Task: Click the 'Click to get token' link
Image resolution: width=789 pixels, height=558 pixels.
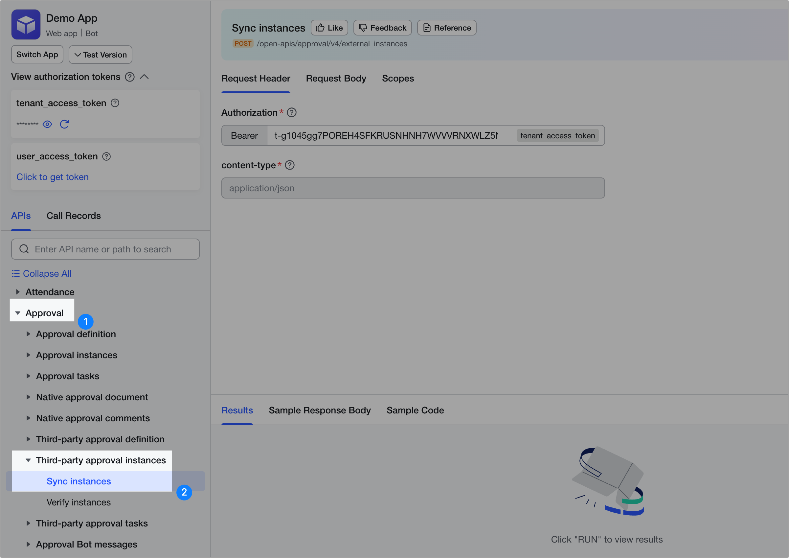Action: click(53, 177)
